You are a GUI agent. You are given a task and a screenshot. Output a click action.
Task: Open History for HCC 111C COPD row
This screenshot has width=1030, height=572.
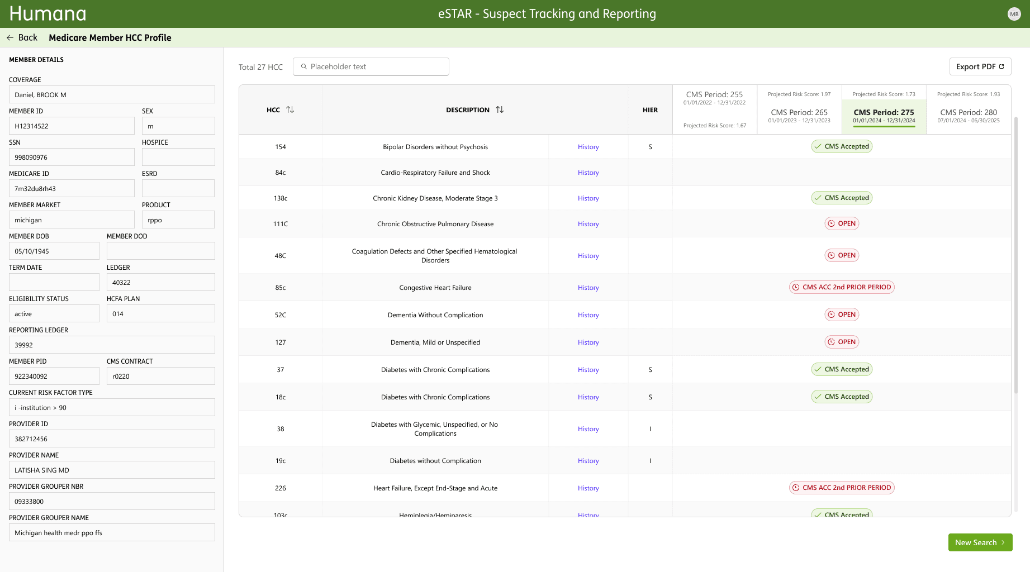[x=588, y=224]
